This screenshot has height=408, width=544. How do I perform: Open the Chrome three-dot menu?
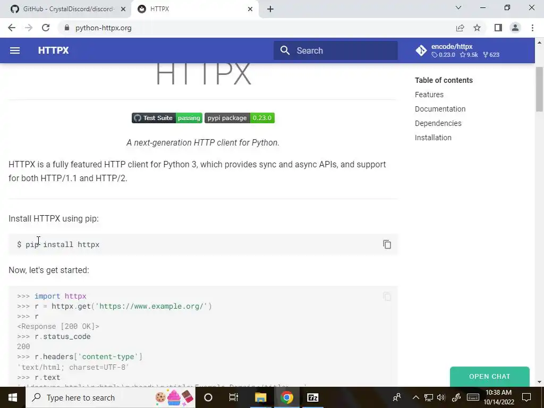point(532,28)
